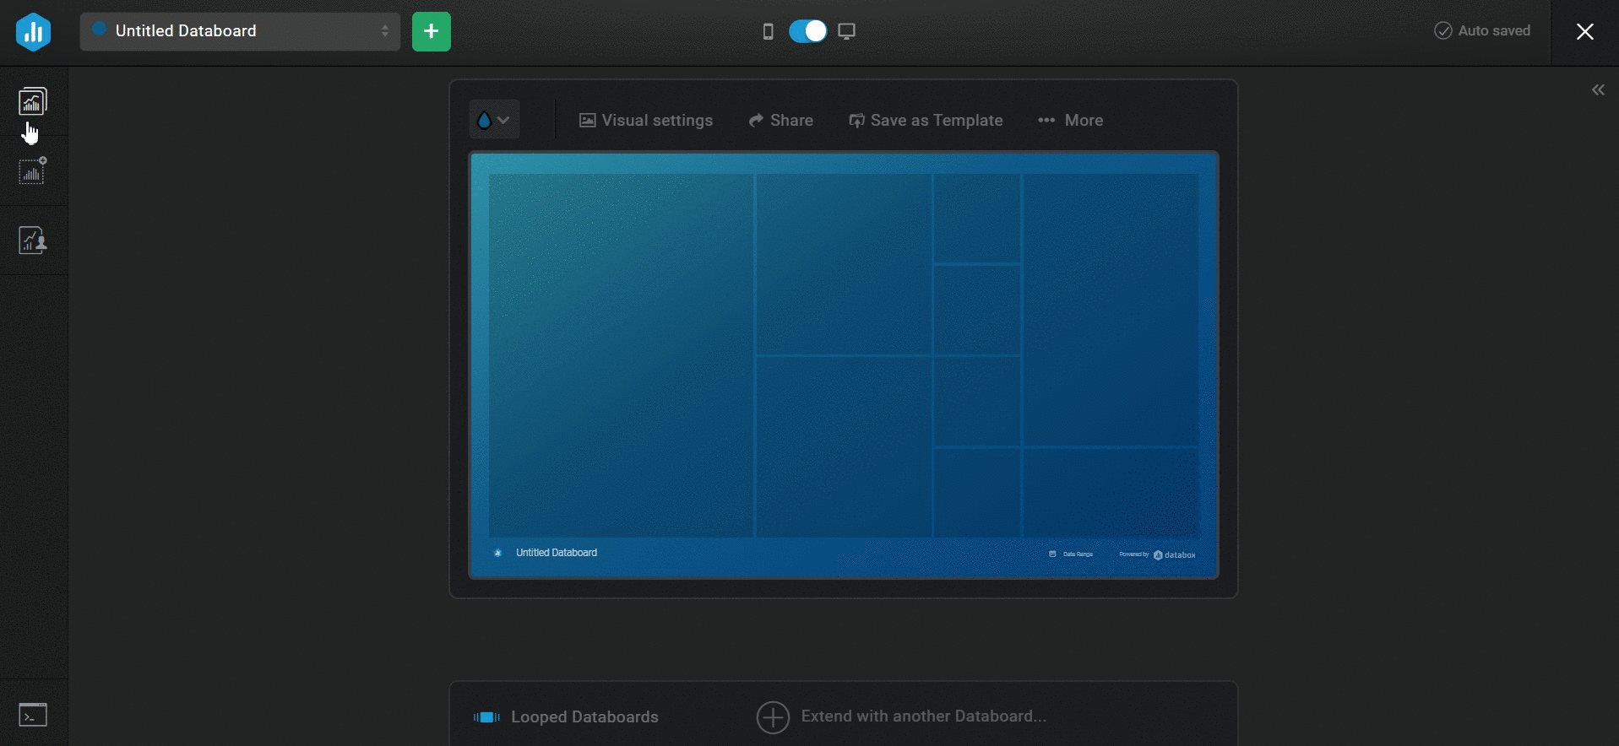Click the blue Databoard preview thumbnail
The height and width of the screenshot is (746, 1619).
pos(843,365)
